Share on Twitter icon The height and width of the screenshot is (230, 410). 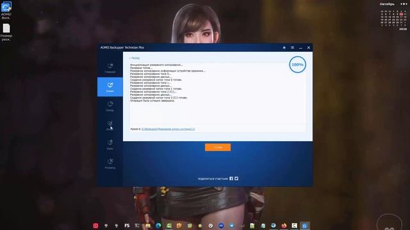(x=236, y=178)
